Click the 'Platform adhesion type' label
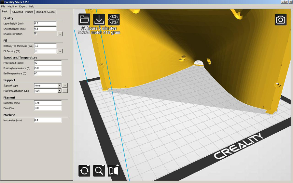 [16, 91]
